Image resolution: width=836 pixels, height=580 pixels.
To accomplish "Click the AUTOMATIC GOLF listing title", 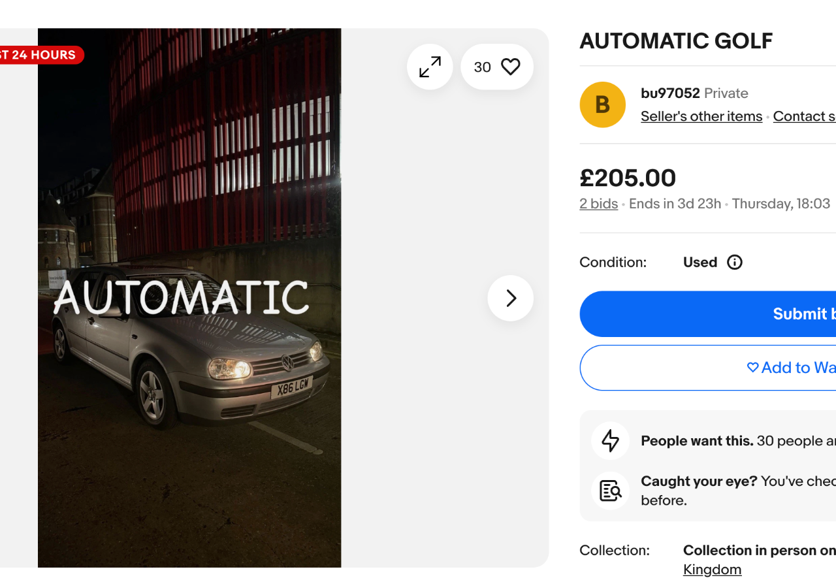I will (676, 41).
